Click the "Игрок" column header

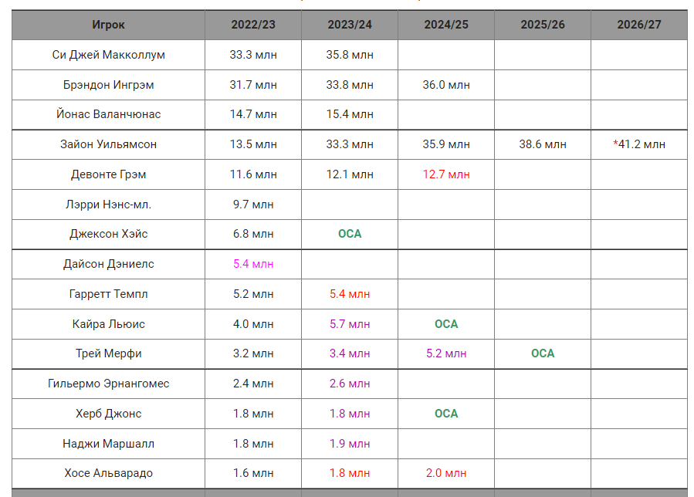pos(108,25)
